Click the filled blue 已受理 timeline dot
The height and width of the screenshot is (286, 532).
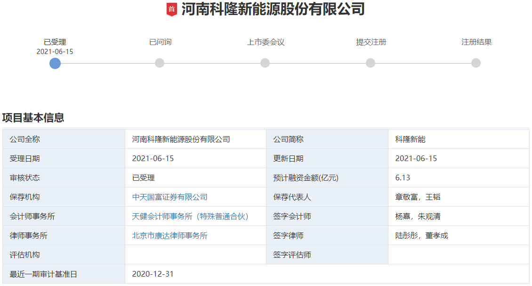click(x=55, y=63)
